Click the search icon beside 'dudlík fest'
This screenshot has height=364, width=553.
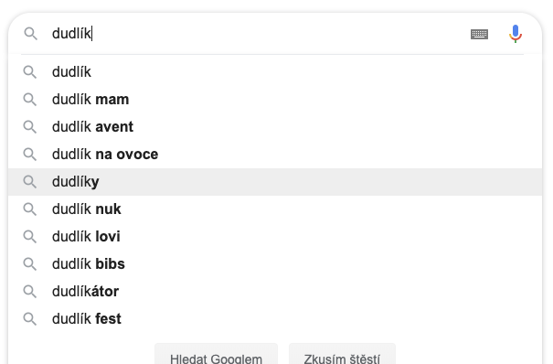(x=30, y=319)
